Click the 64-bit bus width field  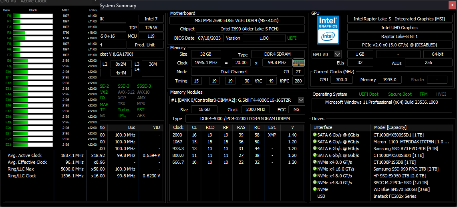(438, 54)
